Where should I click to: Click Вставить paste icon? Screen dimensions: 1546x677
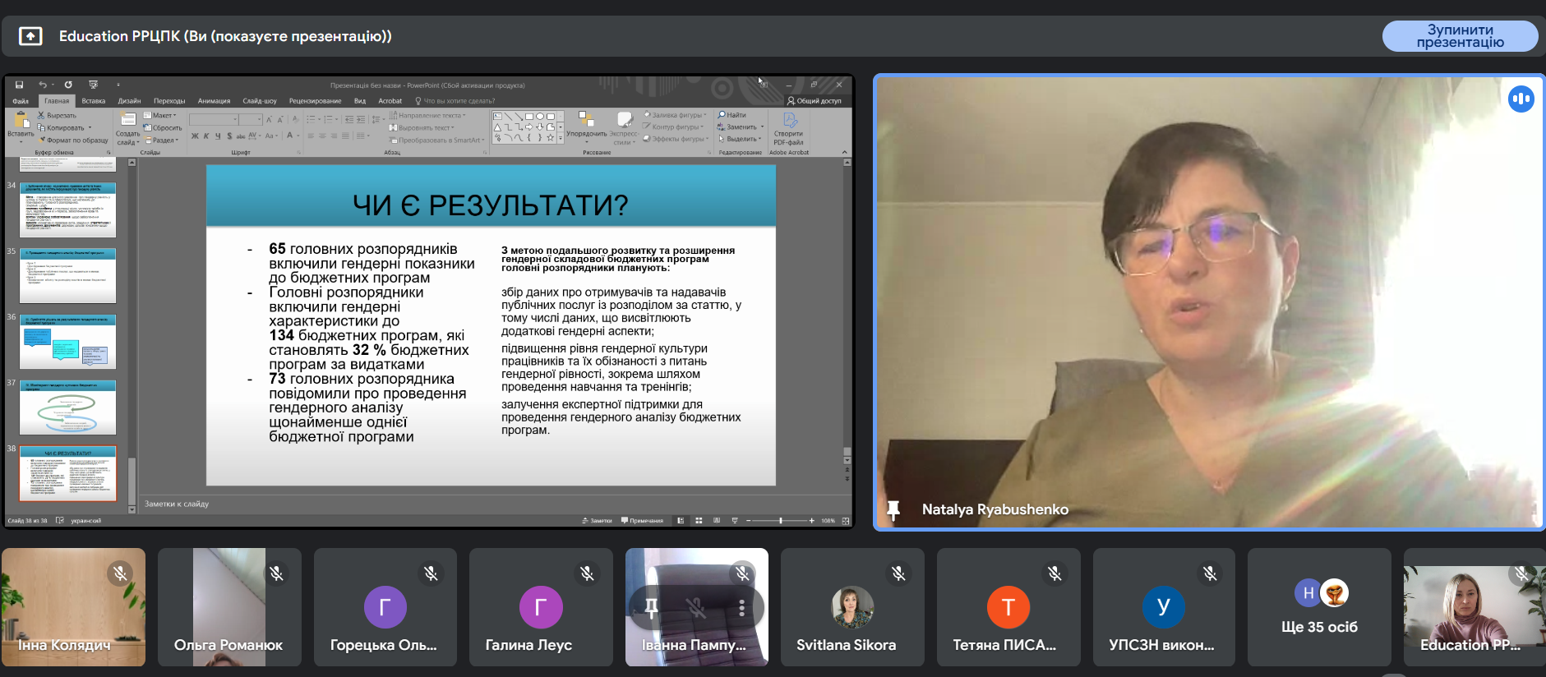(x=21, y=124)
